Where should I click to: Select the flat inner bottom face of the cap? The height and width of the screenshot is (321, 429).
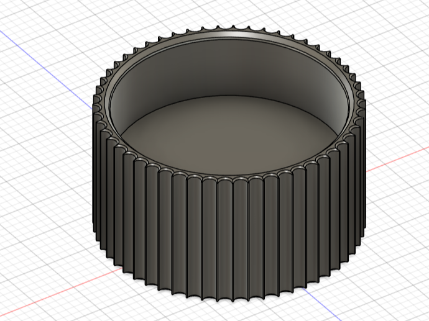point(229,137)
